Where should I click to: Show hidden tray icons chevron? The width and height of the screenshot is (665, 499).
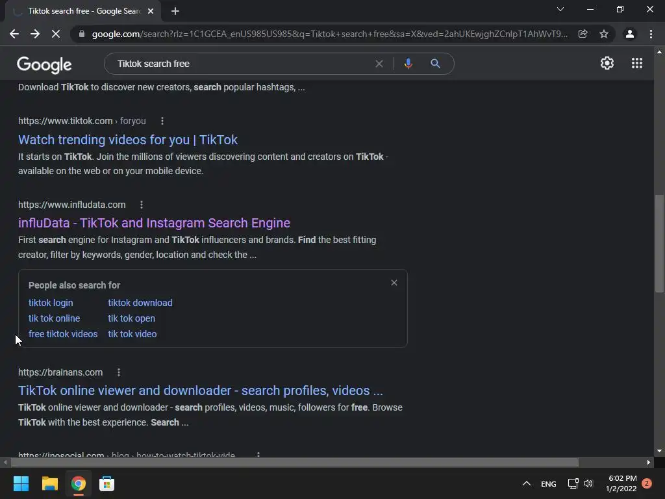click(x=526, y=483)
